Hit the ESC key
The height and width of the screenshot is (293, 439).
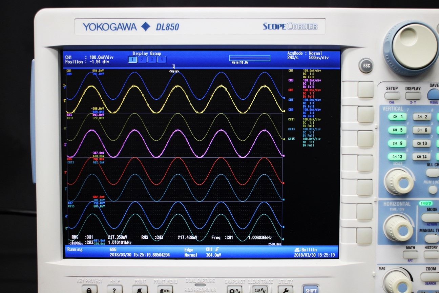tap(367, 66)
